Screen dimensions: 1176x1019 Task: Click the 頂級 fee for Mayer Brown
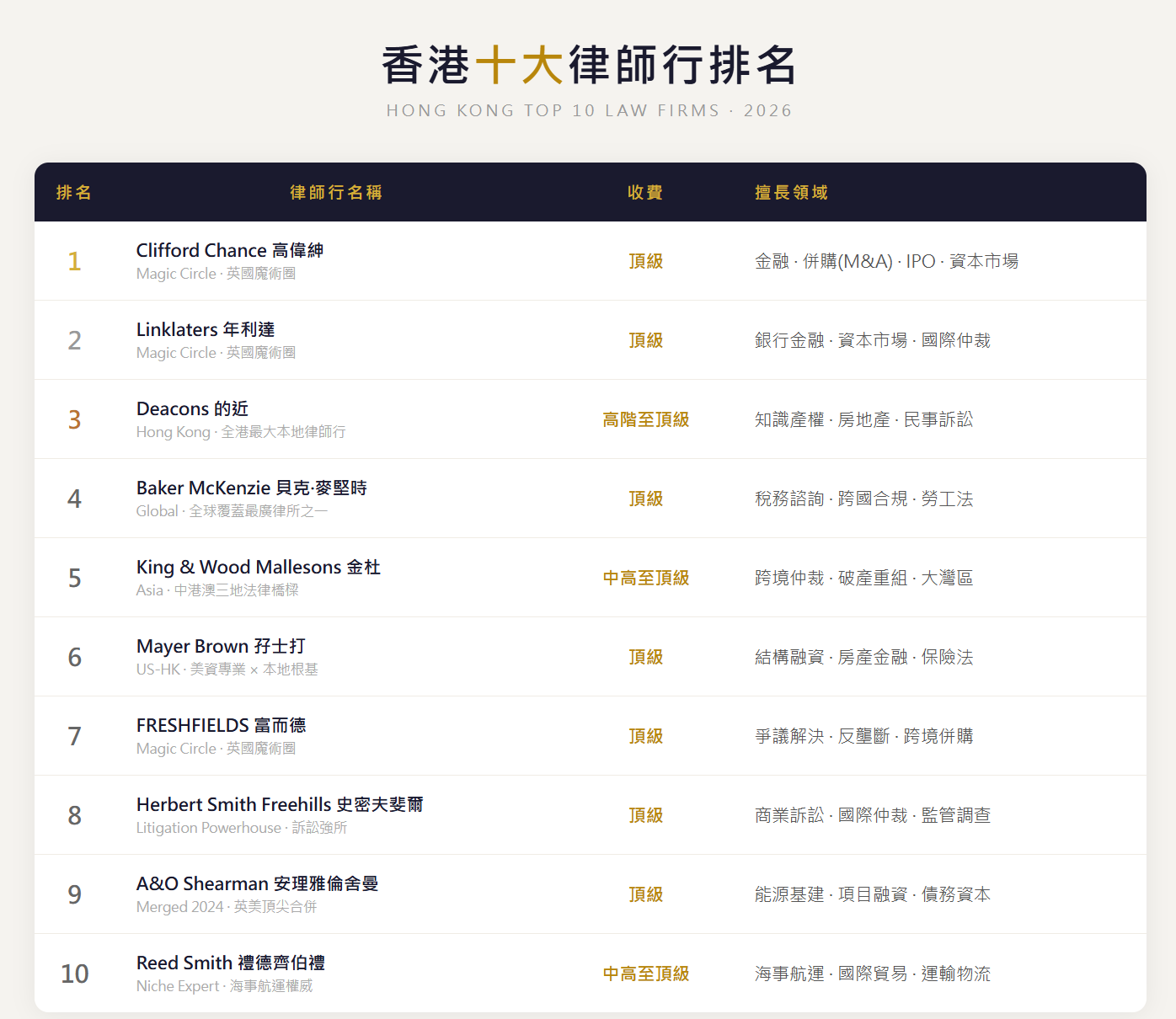tap(646, 657)
